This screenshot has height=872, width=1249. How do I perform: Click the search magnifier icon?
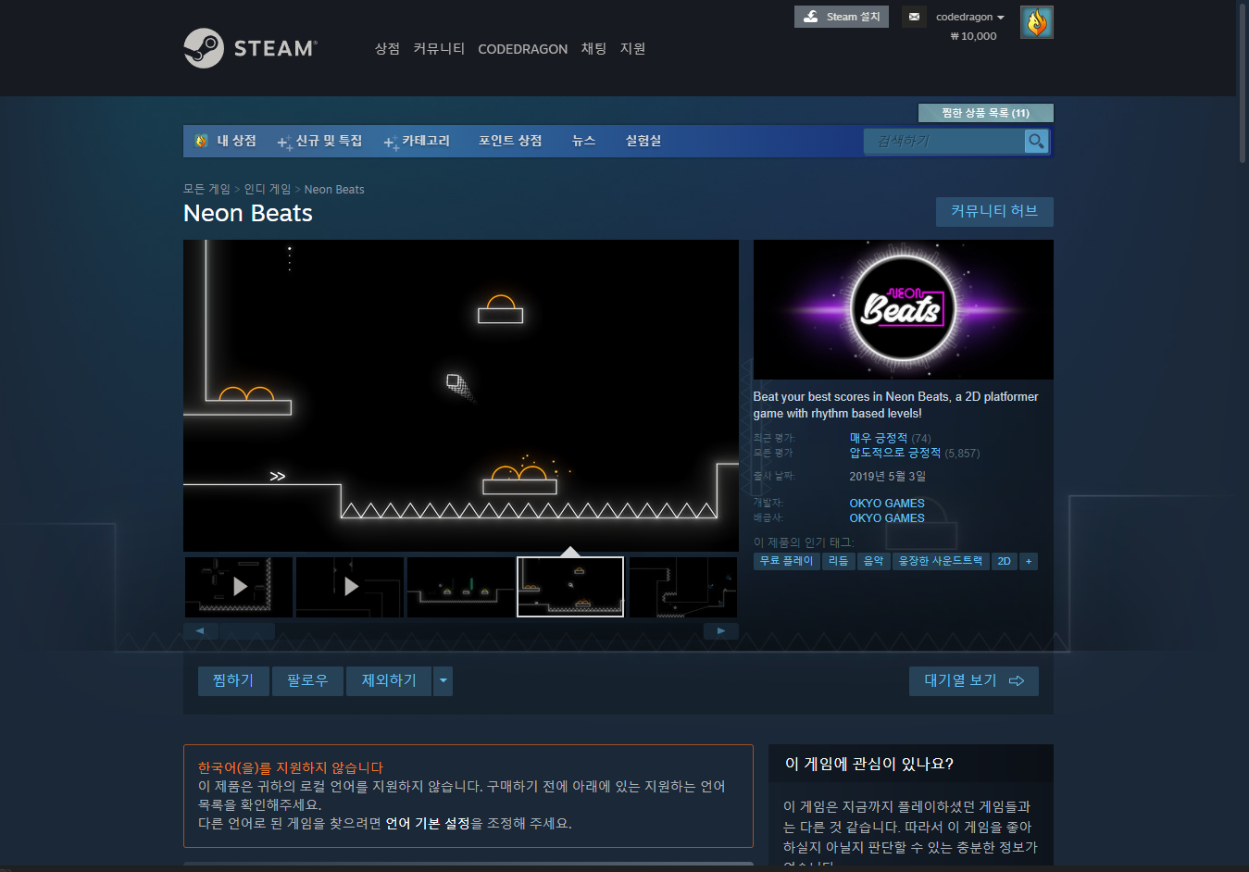(1036, 141)
